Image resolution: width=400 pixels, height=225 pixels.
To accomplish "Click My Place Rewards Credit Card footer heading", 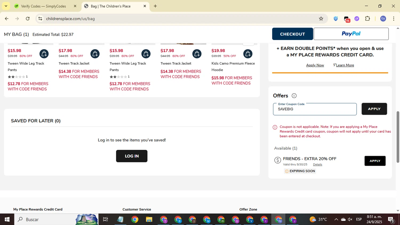I will [38, 210].
